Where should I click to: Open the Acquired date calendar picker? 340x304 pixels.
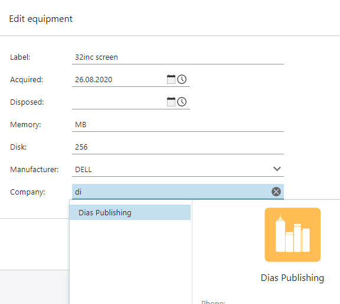tap(171, 79)
